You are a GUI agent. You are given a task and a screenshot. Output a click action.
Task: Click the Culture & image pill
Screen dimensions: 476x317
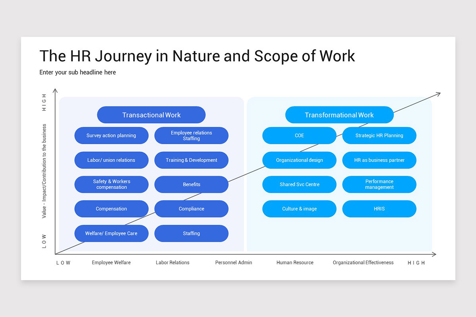pyautogui.click(x=299, y=209)
